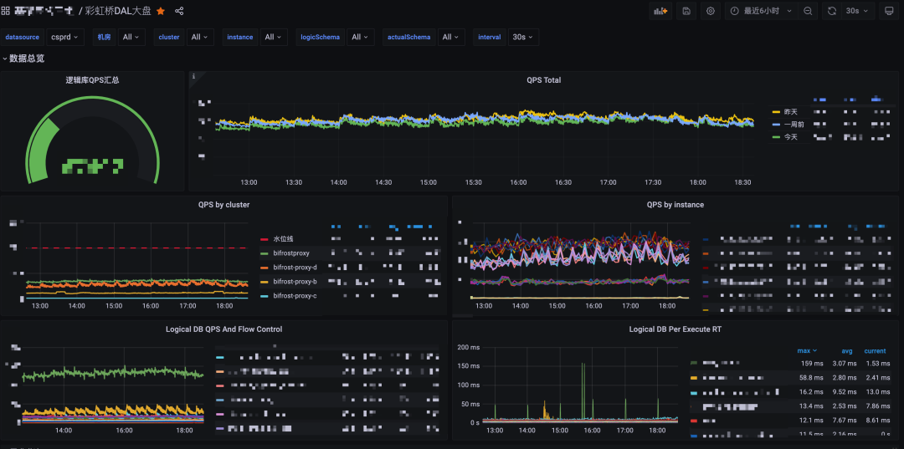Image resolution: width=904 pixels, height=449 pixels.
Task: Toggle the bifrost-proxy-b legend series
Action: (x=295, y=282)
